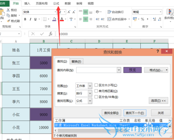Align text left

click(x=80, y=19)
